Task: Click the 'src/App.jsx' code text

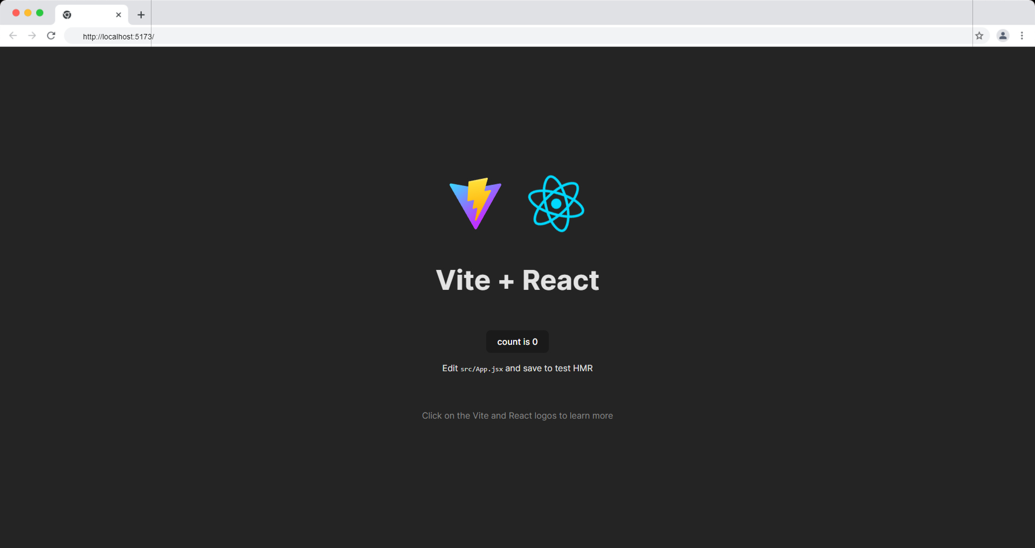Action: click(x=481, y=369)
